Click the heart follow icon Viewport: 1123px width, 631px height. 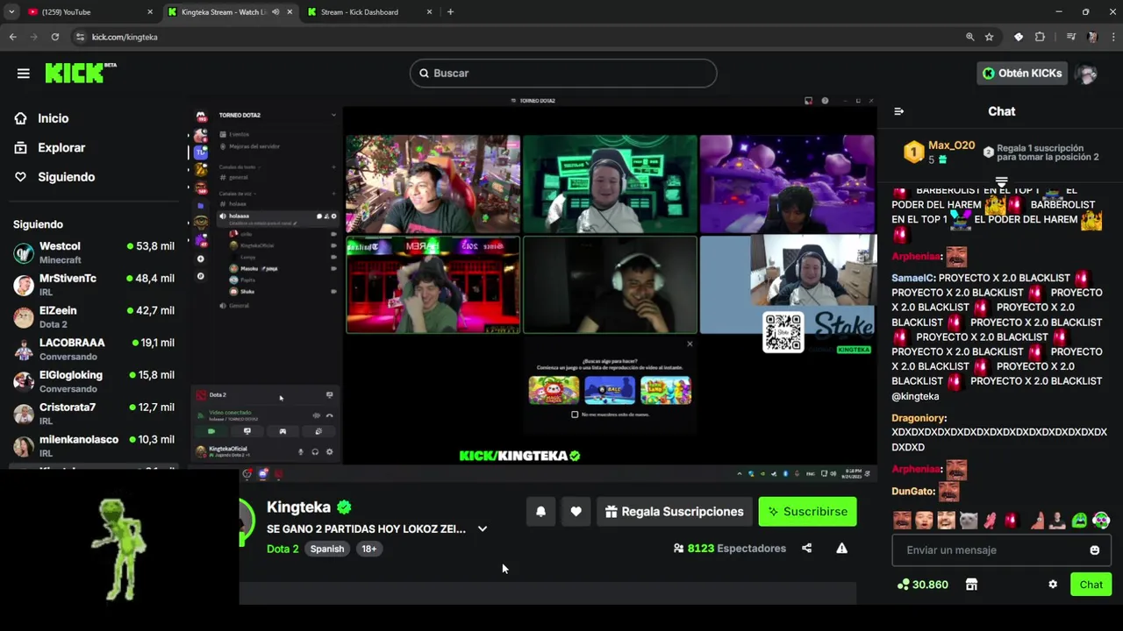point(576,512)
